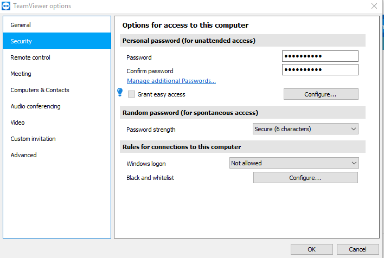Open the Meeting settings category
Image resolution: width=384 pixels, height=258 pixels.
[57, 73]
